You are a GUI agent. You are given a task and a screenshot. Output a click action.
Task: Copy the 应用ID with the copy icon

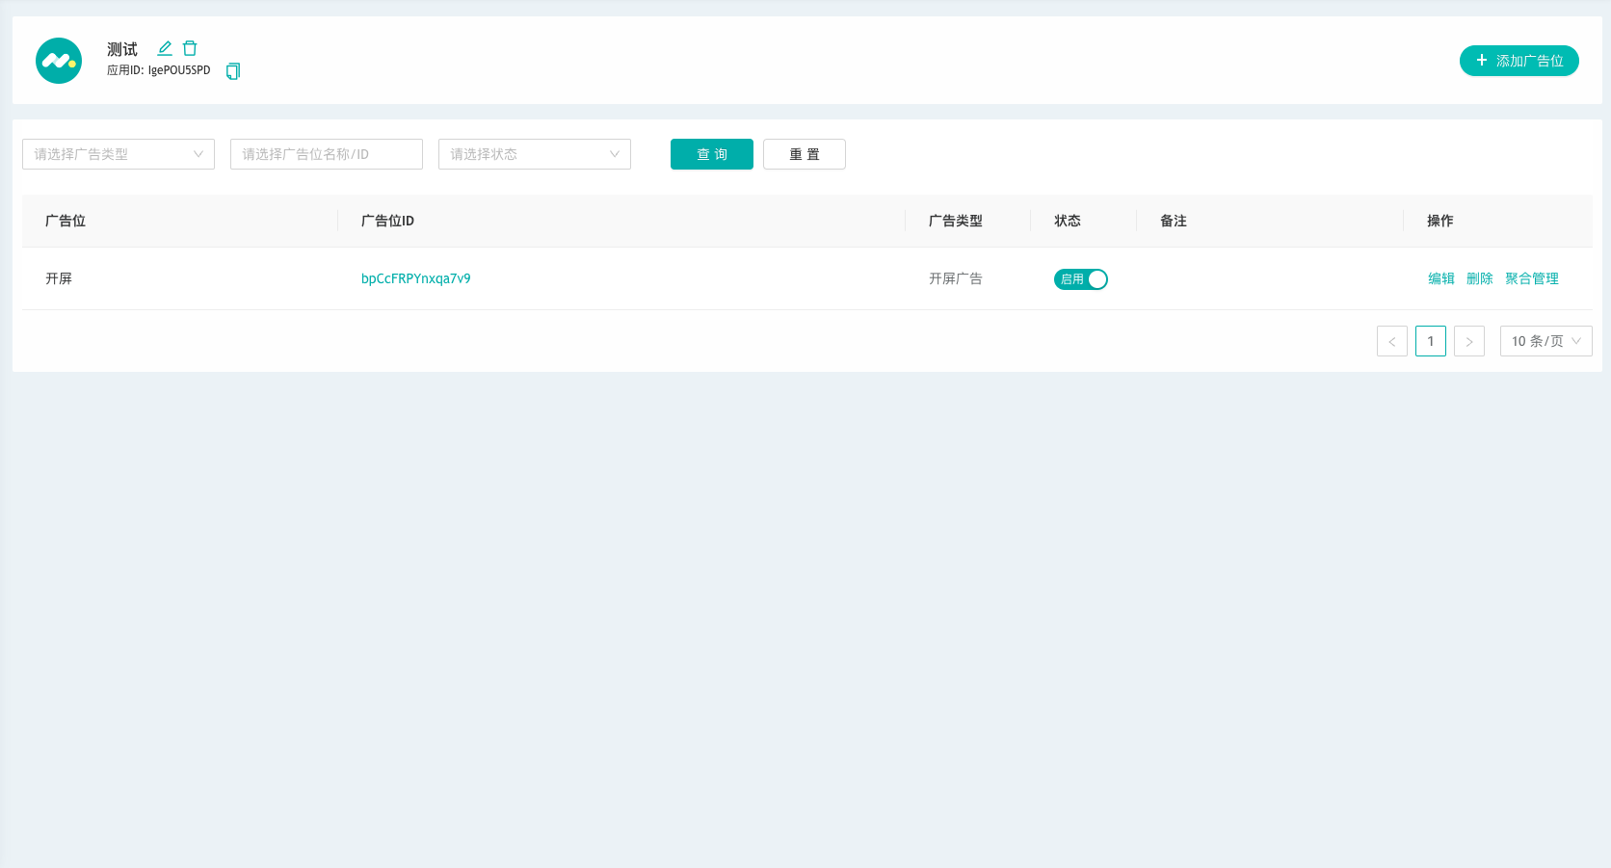click(232, 71)
